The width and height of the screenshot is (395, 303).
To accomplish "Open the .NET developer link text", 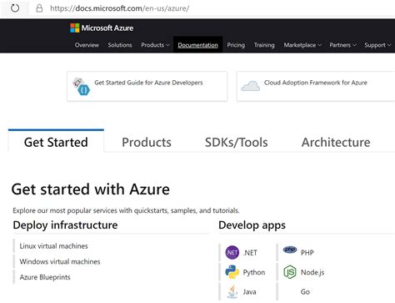I will coord(250,253).
